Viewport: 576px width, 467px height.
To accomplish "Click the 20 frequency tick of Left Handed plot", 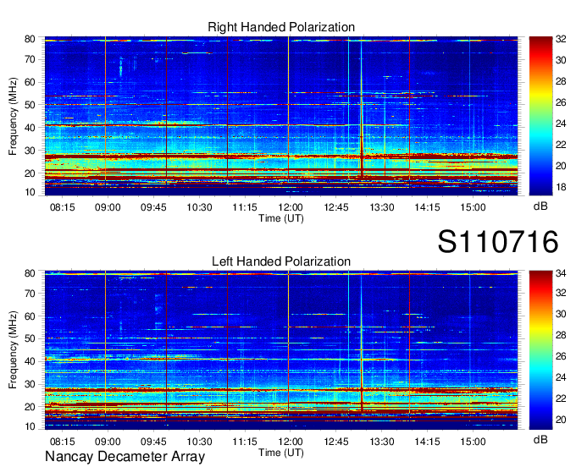I will [x=30, y=407].
